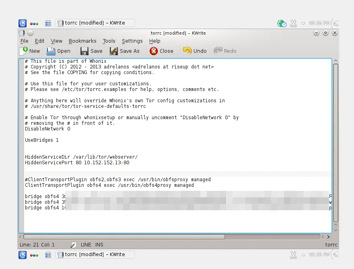Click the 'UseBridges 1' line
Screen dimensions: 354x269
click(42, 140)
